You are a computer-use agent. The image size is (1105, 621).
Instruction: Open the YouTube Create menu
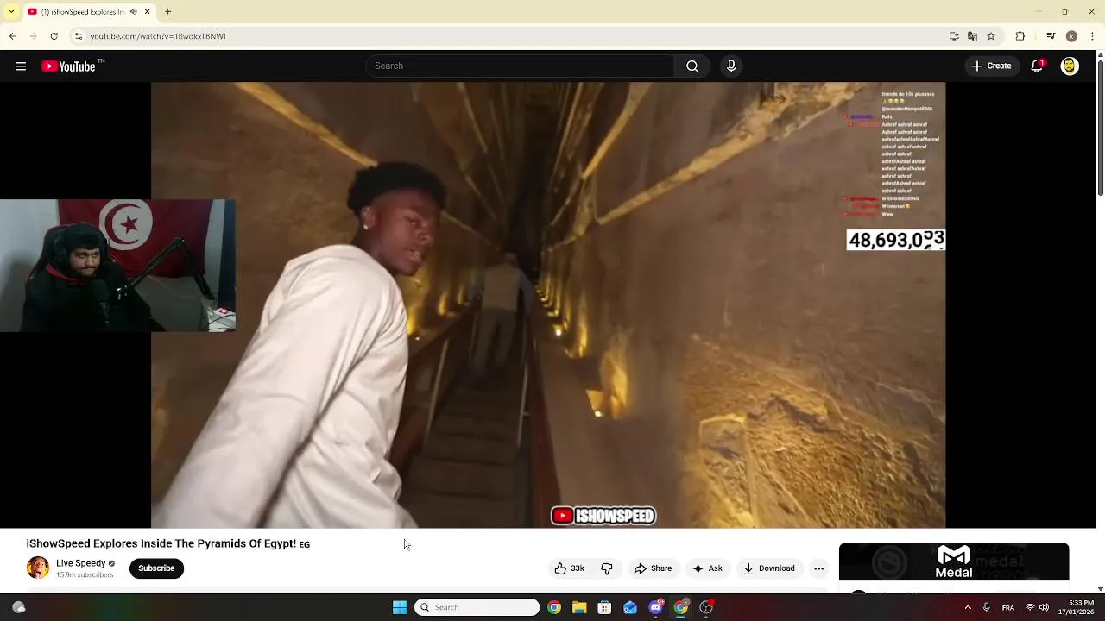[992, 66]
